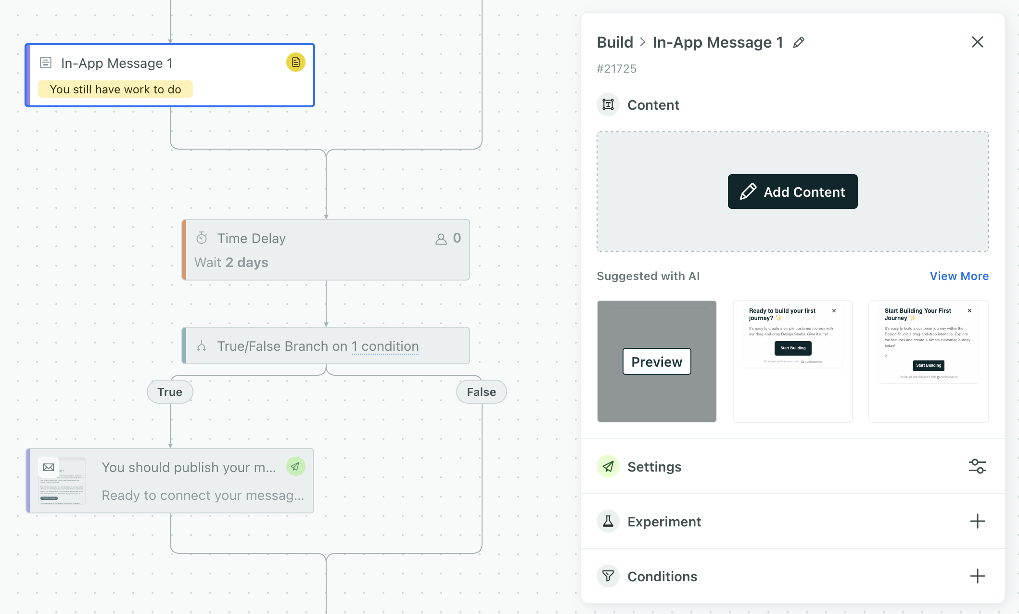Click the pencil icon to rename message
The height and width of the screenshot is (614, 1019).
pos(799,42)
